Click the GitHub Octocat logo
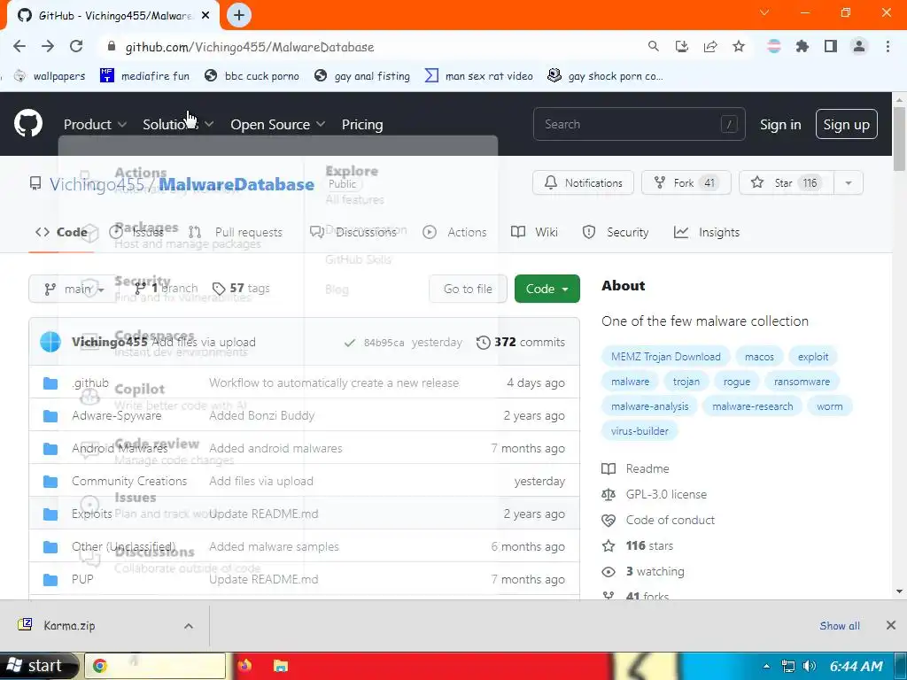This screenshot has height=680, width=907. click(28, 123)
